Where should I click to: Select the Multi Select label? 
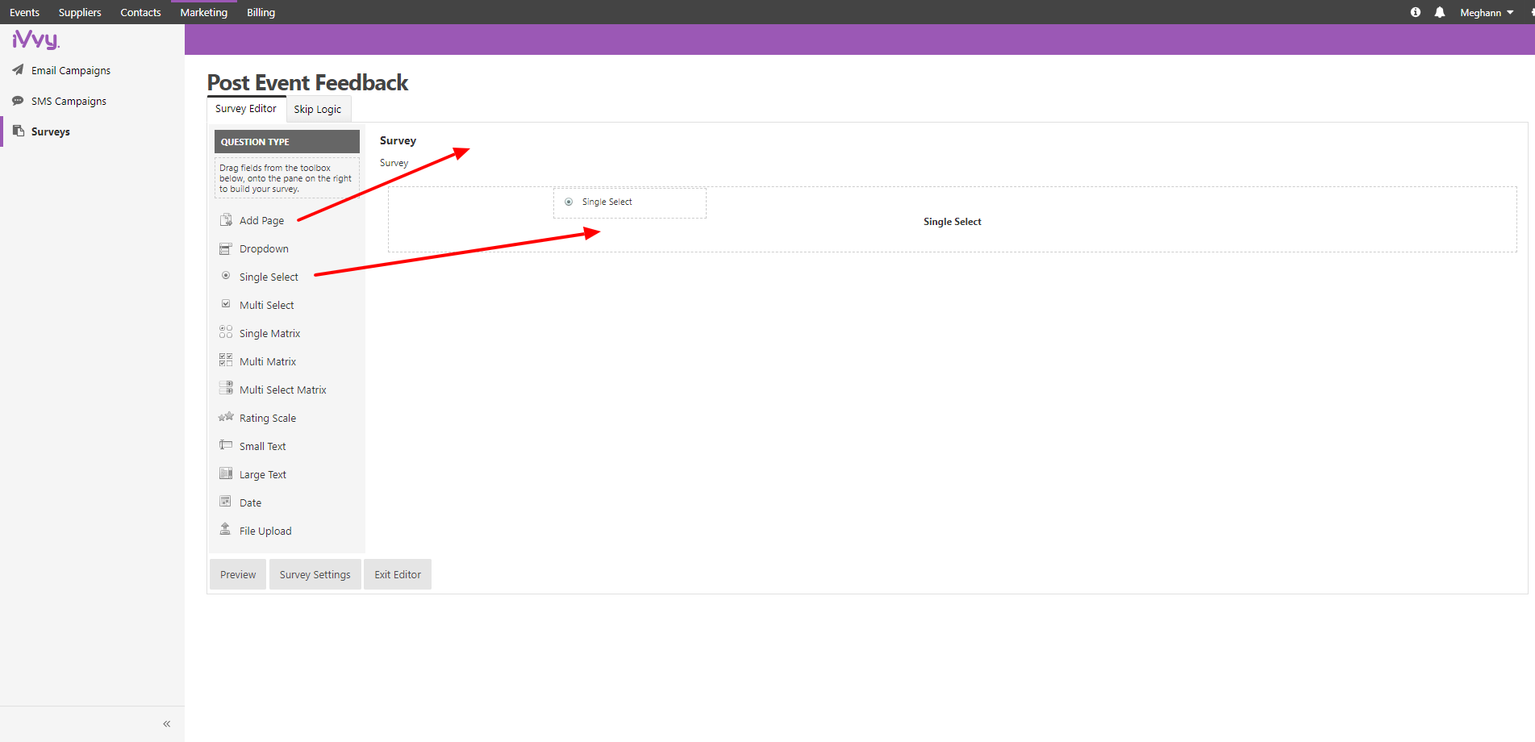[x=267, y=305]
